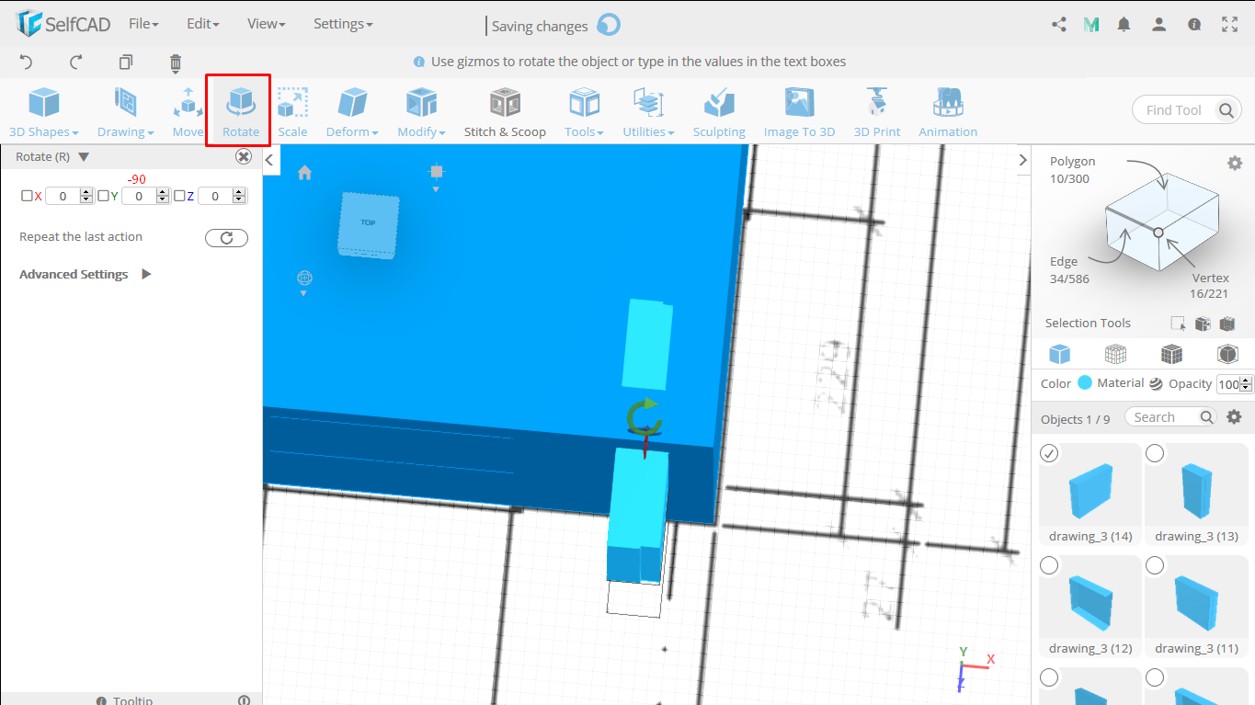Image resolution: width=1255 pixels, height=705 pixels.
Task: Open objects list settings gear
Action: [1235, 417]
